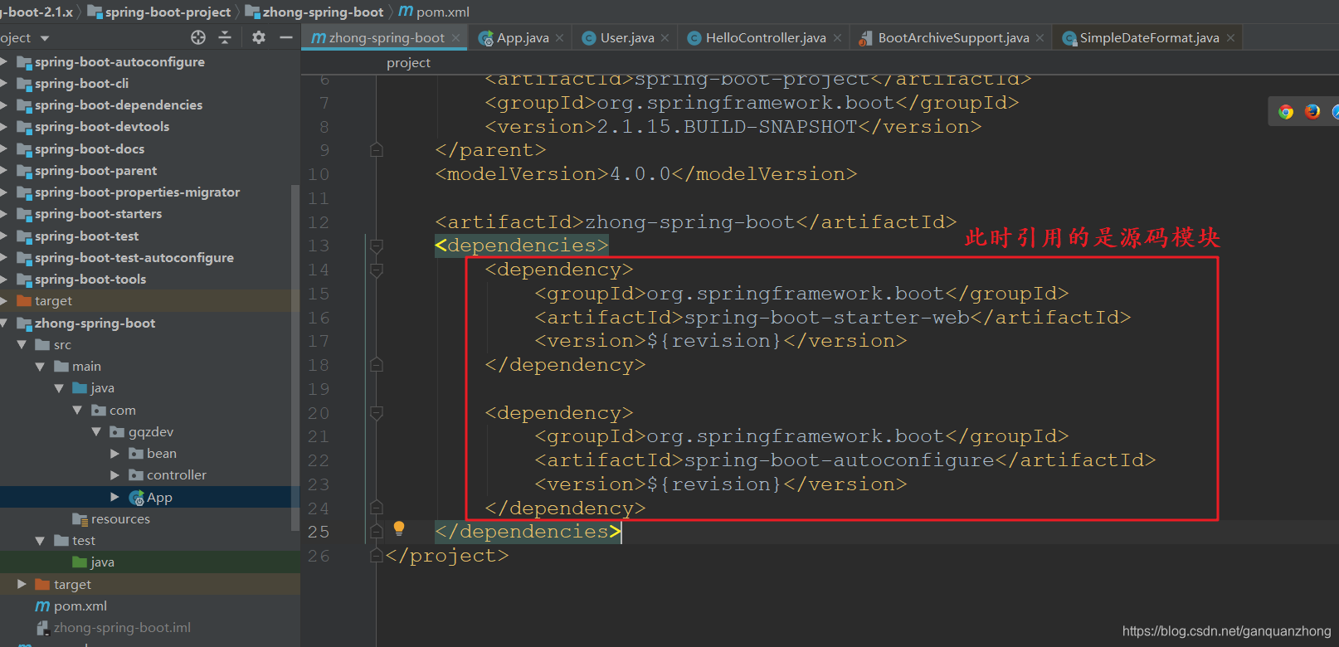Click fold marker at dependencies line 13
The image size is (1339, 647).
(x=377, y=246)
